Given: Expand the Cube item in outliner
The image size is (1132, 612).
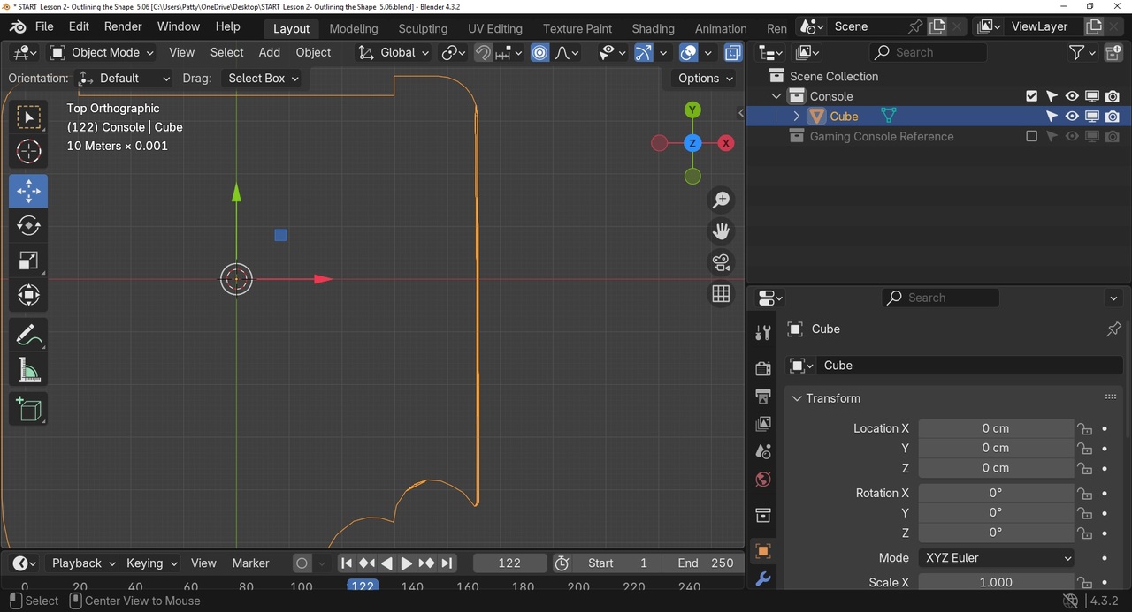Looking at the screenshot, I should click(796, 116).
